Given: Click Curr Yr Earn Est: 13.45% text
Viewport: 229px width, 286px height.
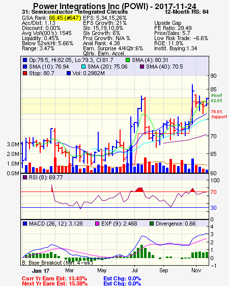Looking at the screenshot, I should pyautogui.click(x=54, y=279).
